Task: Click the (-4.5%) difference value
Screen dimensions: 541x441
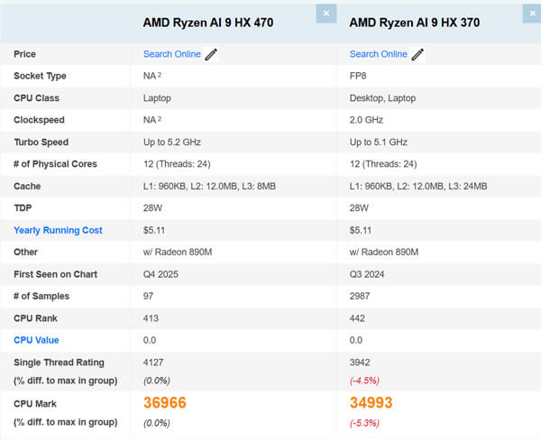Action: click(364, 381)
